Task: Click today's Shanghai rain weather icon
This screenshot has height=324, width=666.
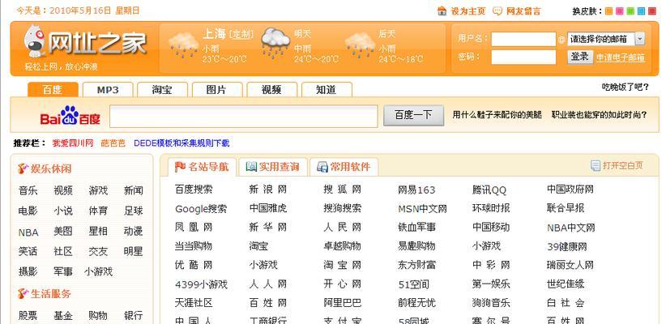Action: (183, 45)
